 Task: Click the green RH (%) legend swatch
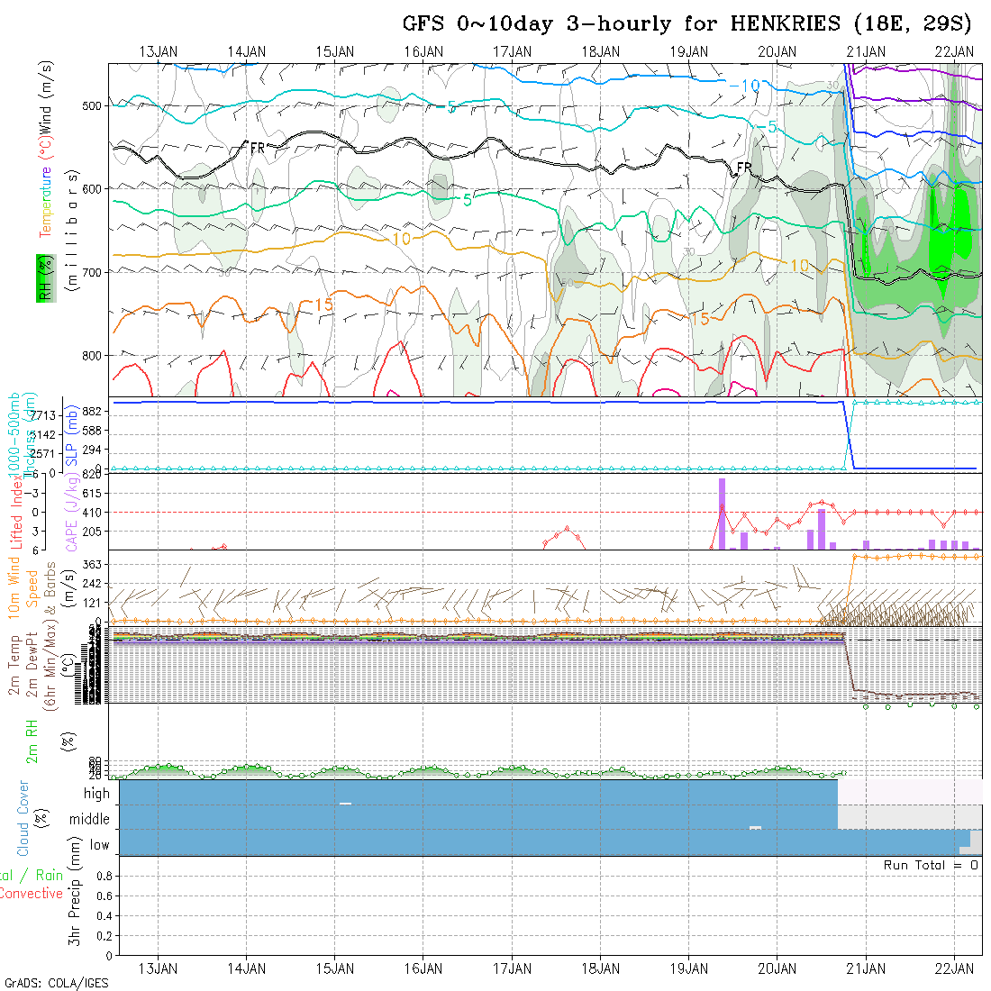pyautogui.click(x=42, y=277)
